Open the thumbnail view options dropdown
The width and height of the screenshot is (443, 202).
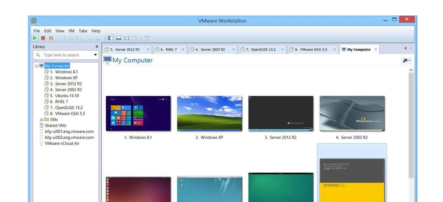406,61
